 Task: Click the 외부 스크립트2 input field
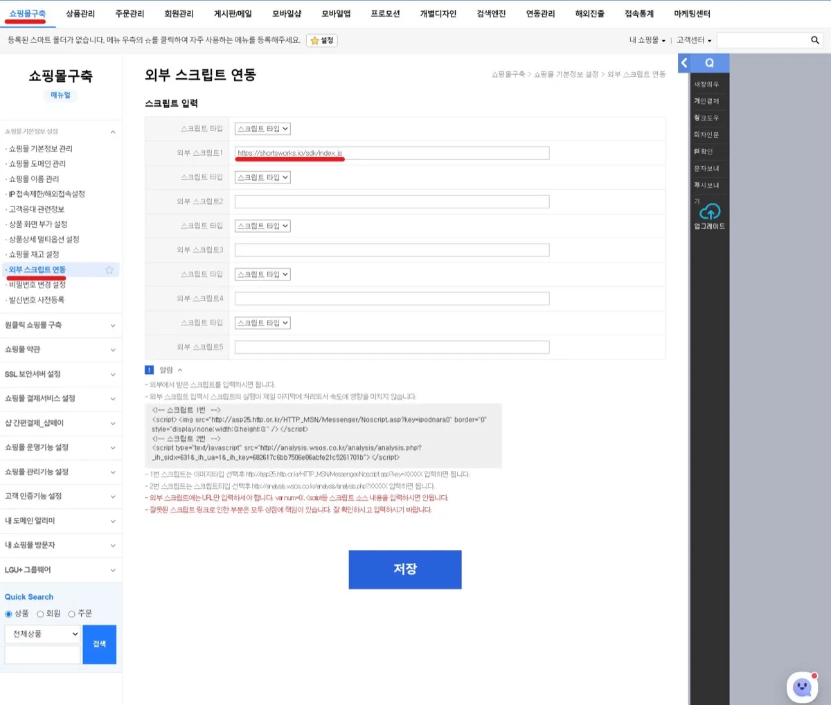coord(392,202)
